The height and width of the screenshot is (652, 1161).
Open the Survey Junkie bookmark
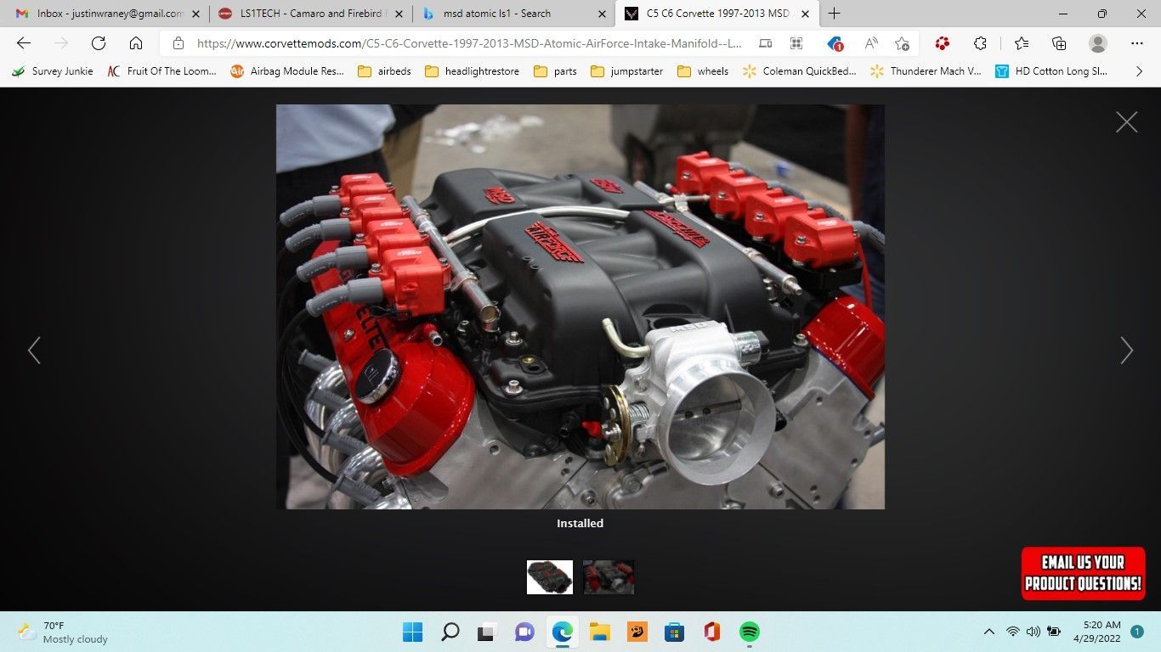click(53, 71)
